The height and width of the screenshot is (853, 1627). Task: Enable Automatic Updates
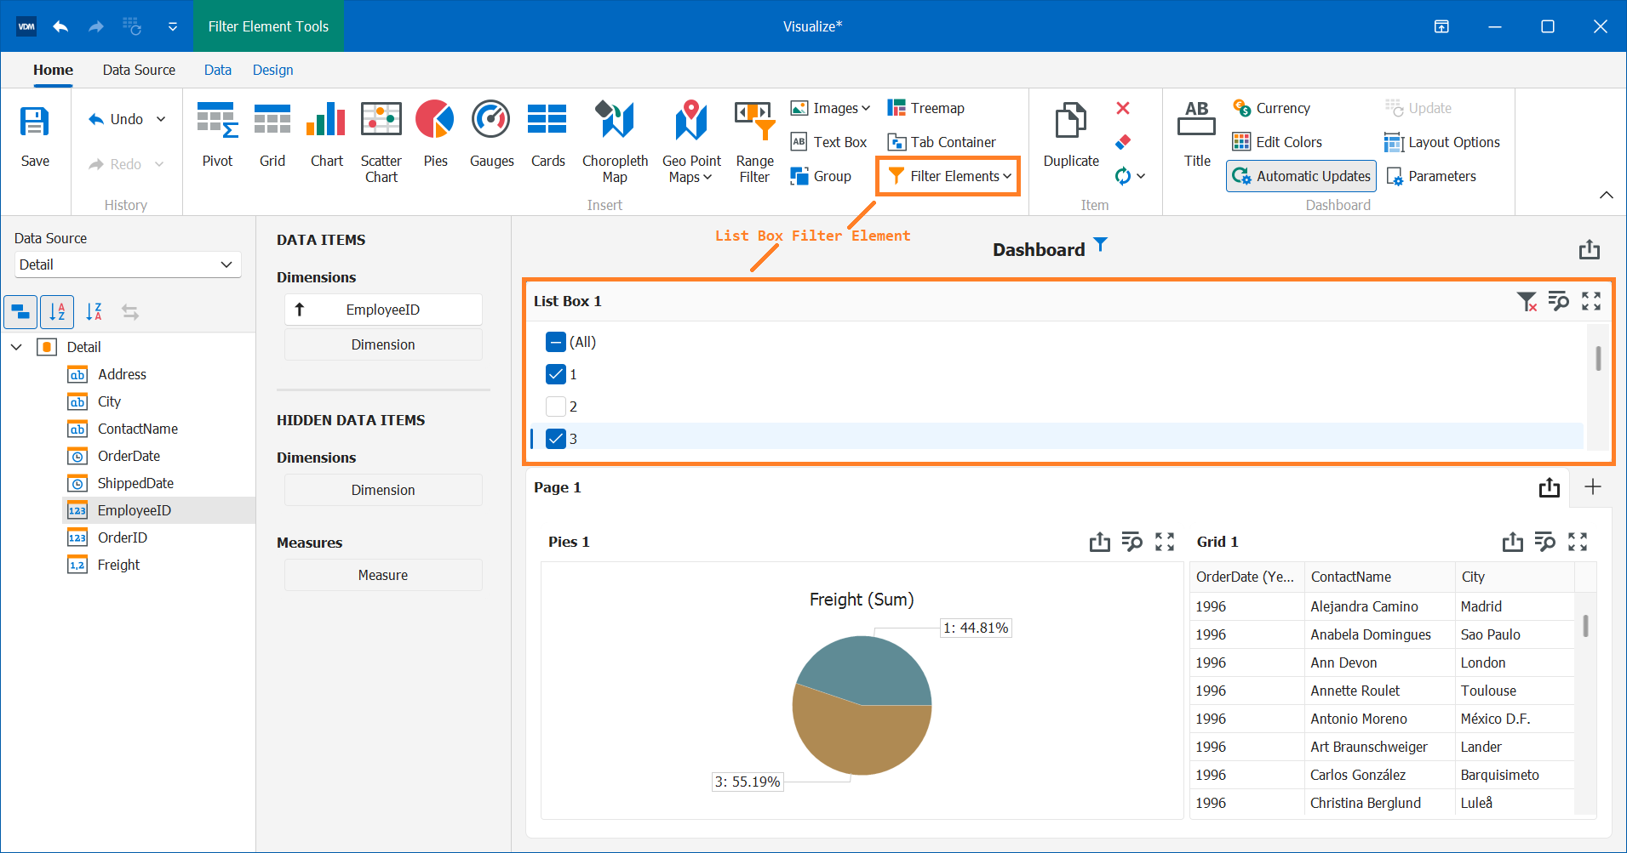[x=1300, y=176]
